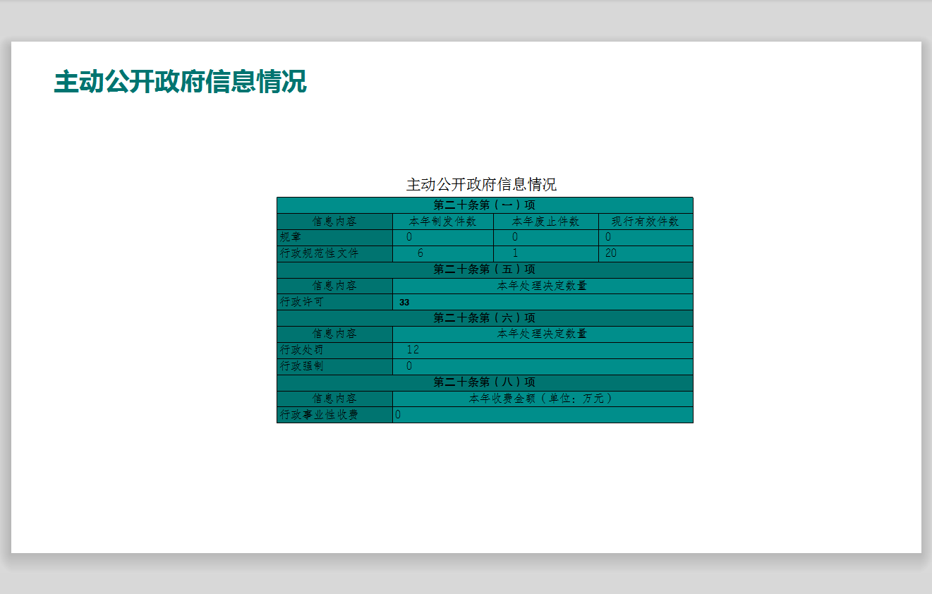Click the header 本年收费金额（单位：万元）
This screenshot has width=932, height=594.
[x=542, y=399]
